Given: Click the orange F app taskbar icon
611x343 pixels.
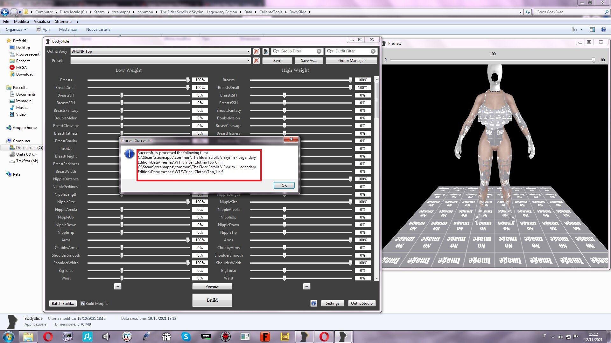Looking at the screenshot, I should (x=265, y=337).
